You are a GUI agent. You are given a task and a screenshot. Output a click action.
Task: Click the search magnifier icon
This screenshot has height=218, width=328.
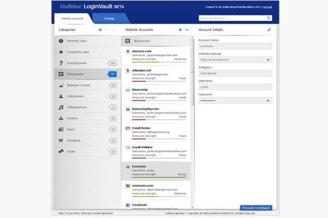click(x=268, y=18)
